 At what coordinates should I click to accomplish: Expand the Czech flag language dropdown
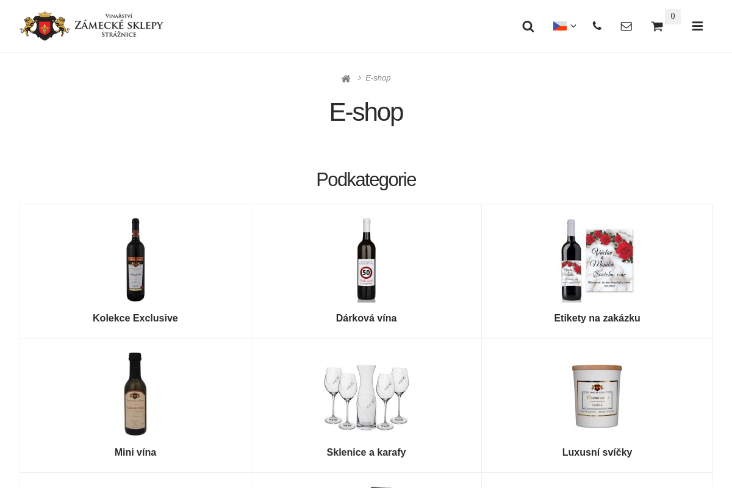(x=564, y=26)
